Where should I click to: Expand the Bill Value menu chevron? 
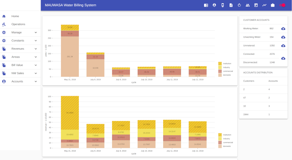(36, 65)
